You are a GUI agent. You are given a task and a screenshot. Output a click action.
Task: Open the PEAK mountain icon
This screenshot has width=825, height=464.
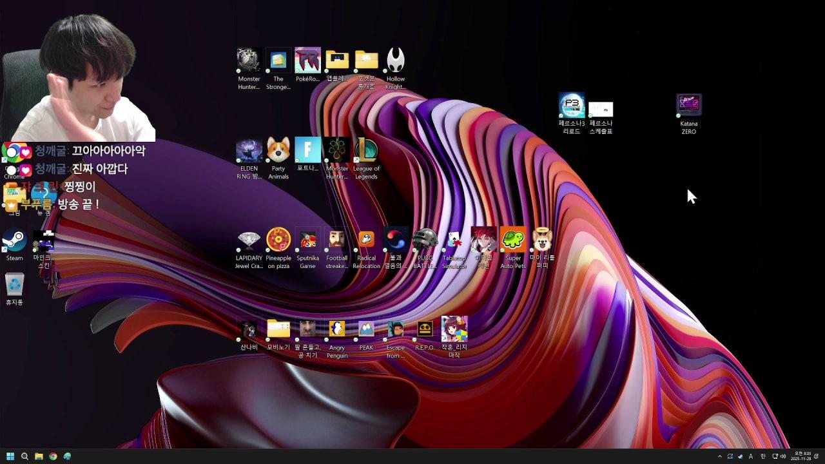click(366, 329)
